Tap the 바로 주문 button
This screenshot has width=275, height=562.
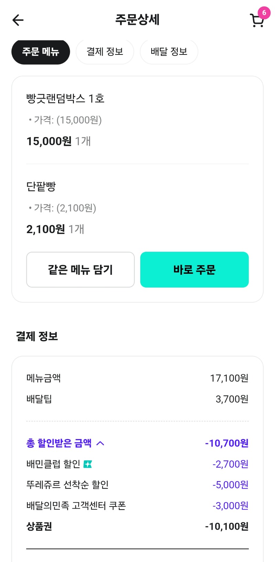(x=194, y=270)
